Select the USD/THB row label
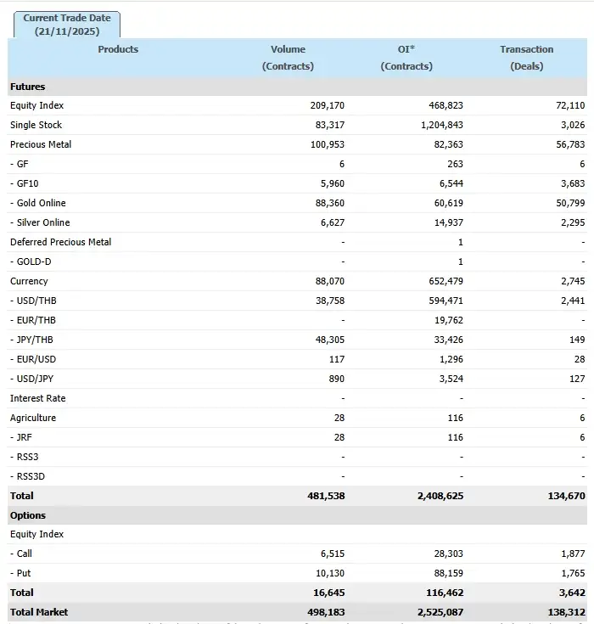Viewport: 594px width, 624px height. 34,301
